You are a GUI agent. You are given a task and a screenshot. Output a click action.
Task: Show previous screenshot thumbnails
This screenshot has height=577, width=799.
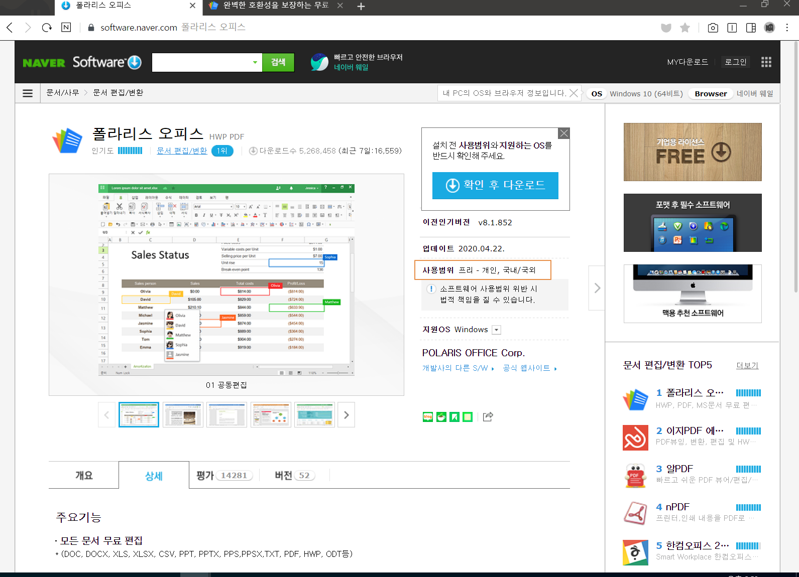coord(106,415)
